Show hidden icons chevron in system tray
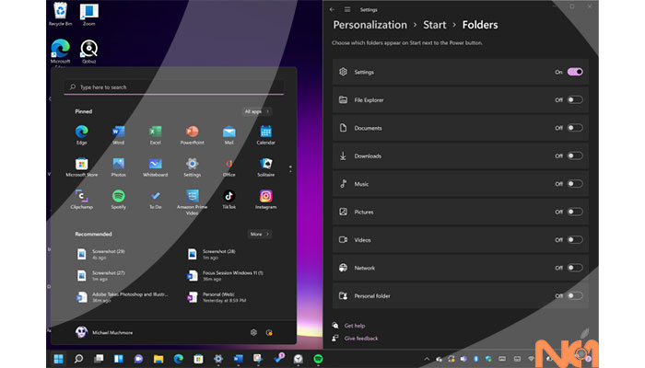 (x=427, y=359)
